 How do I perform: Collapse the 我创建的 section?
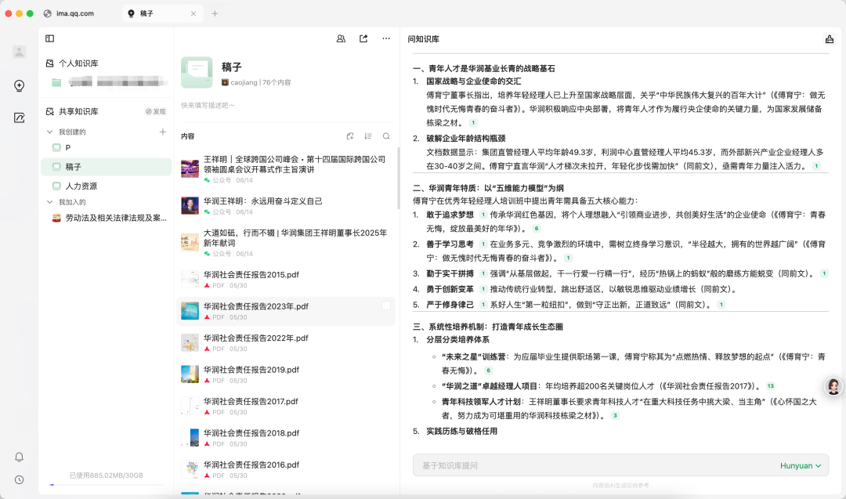coord(49,131)
